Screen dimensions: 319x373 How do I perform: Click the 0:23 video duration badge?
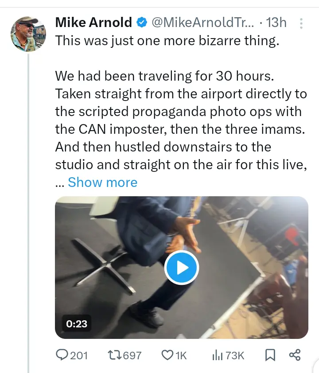(x=77, y=324)
